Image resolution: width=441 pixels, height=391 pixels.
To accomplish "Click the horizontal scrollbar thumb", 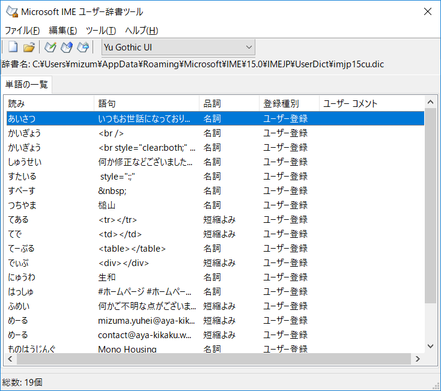I will [x=214, y=359].
